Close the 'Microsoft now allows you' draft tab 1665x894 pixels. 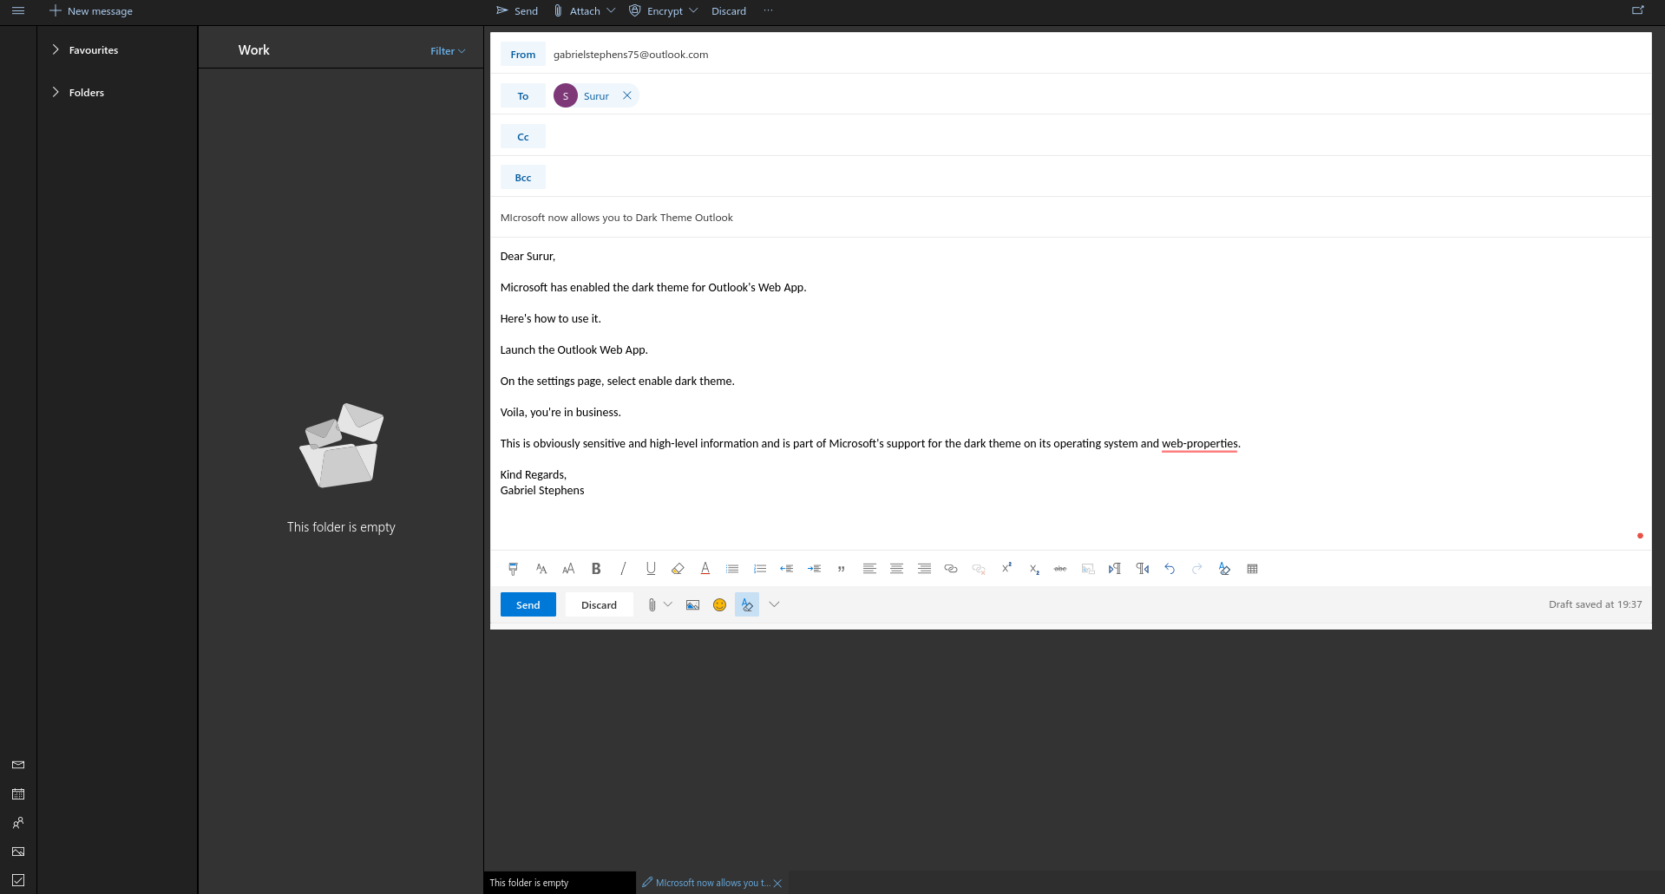coord(777,883)
